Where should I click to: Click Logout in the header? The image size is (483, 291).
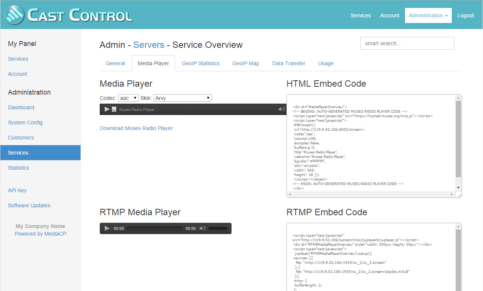(x=466, y=15)
